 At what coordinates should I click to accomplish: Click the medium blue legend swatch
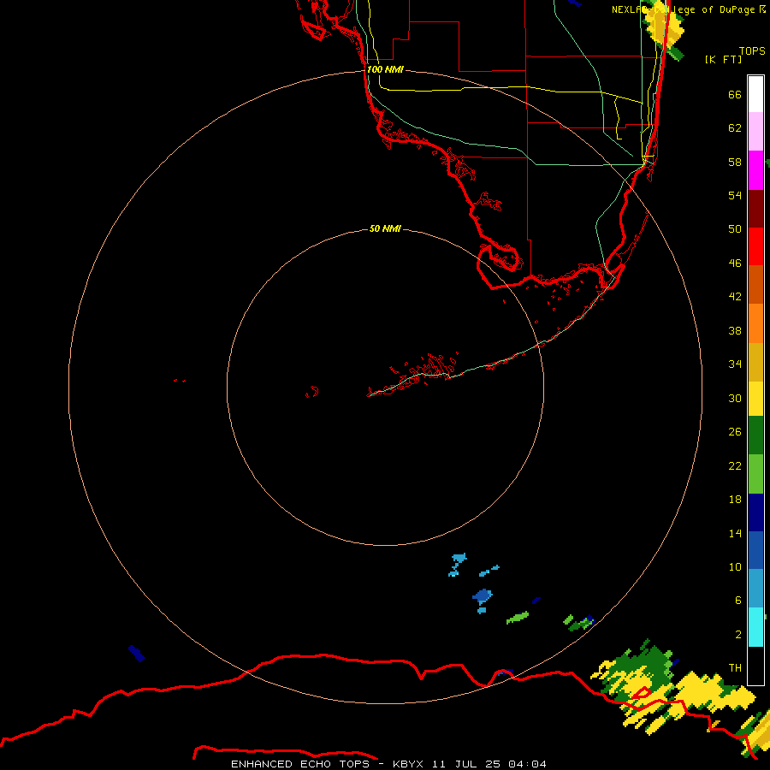[x=755, y=550]
